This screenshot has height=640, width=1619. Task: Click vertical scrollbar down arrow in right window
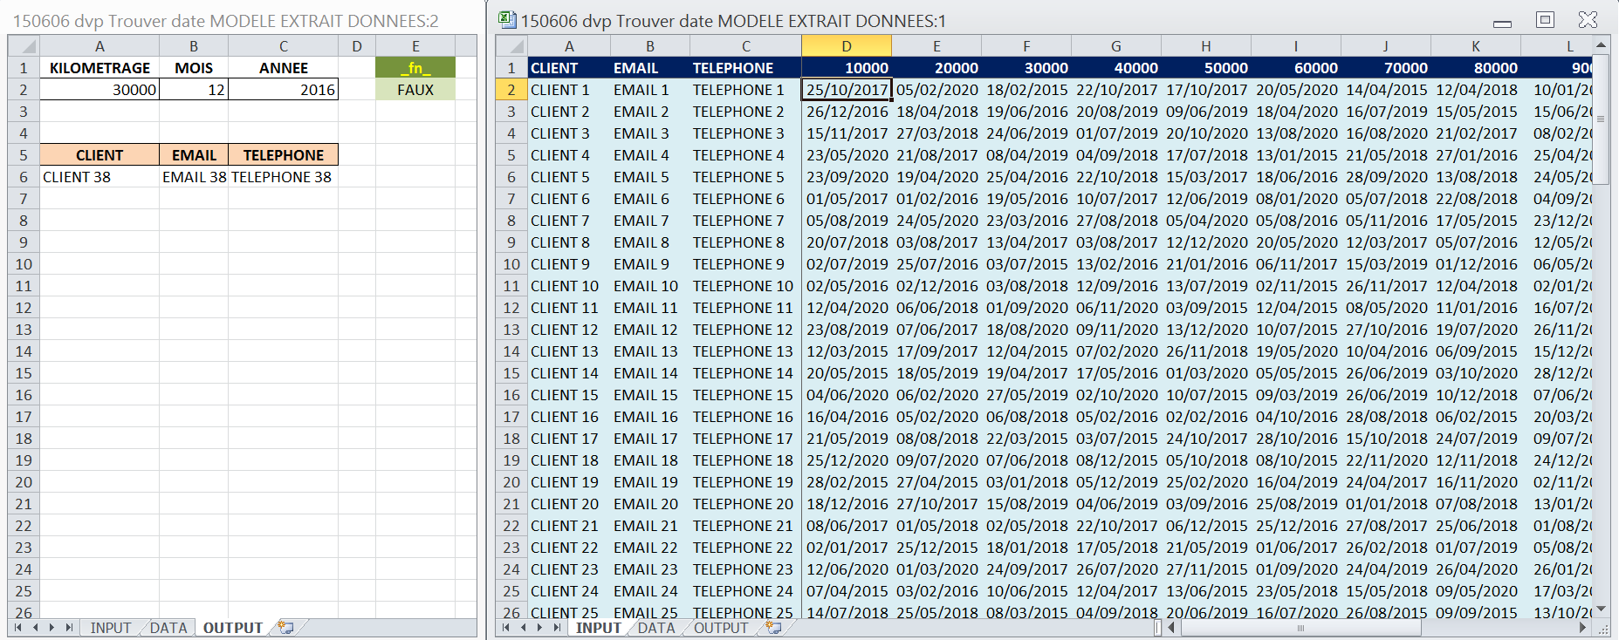1601,609
